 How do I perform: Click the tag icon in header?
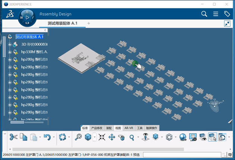click(x=227, y=14)
